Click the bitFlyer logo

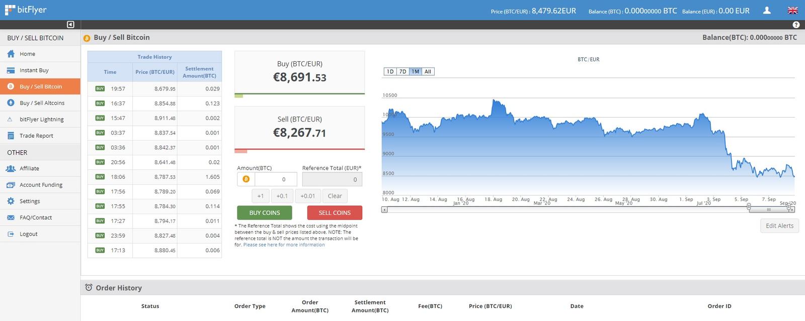click(26, 10)
